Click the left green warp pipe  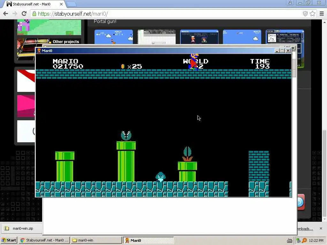tap(65, 167)
